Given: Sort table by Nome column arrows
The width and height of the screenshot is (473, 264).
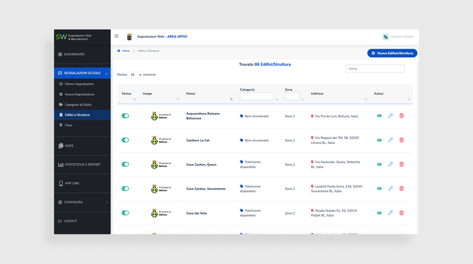Looking at the screenshot, I should [232, 99].
